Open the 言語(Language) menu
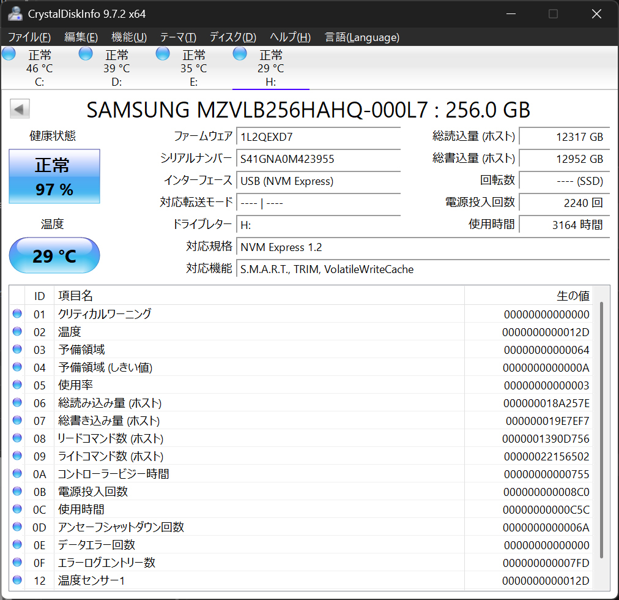619x600 pixels. [362, 37]
